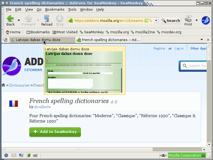
Task: Click the Dictionaries breadcrumb link
Action: (19, 85)
